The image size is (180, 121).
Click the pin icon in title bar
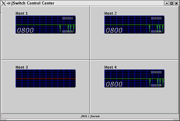pyautogui.click(x=9, y=3)
